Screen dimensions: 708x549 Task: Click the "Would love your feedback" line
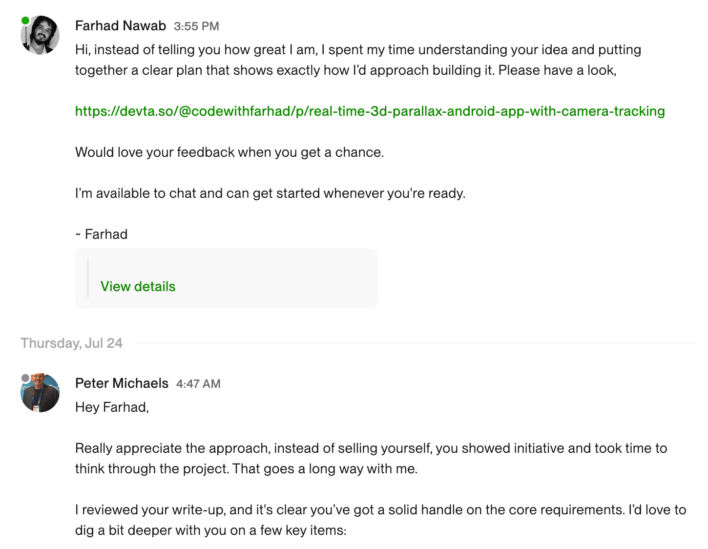click(229, 152)
